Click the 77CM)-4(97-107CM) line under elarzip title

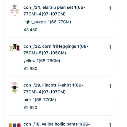pyautogui.click(x=44, y=14)
